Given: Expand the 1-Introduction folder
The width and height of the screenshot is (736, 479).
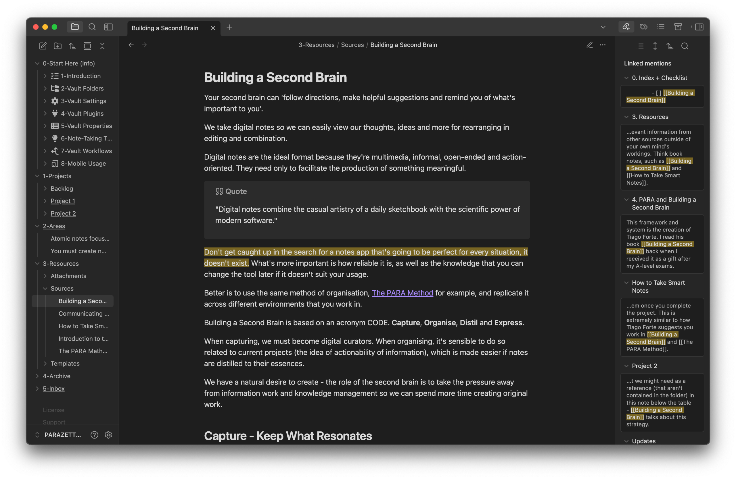Looking at the screenshot, I should [45, 76].
